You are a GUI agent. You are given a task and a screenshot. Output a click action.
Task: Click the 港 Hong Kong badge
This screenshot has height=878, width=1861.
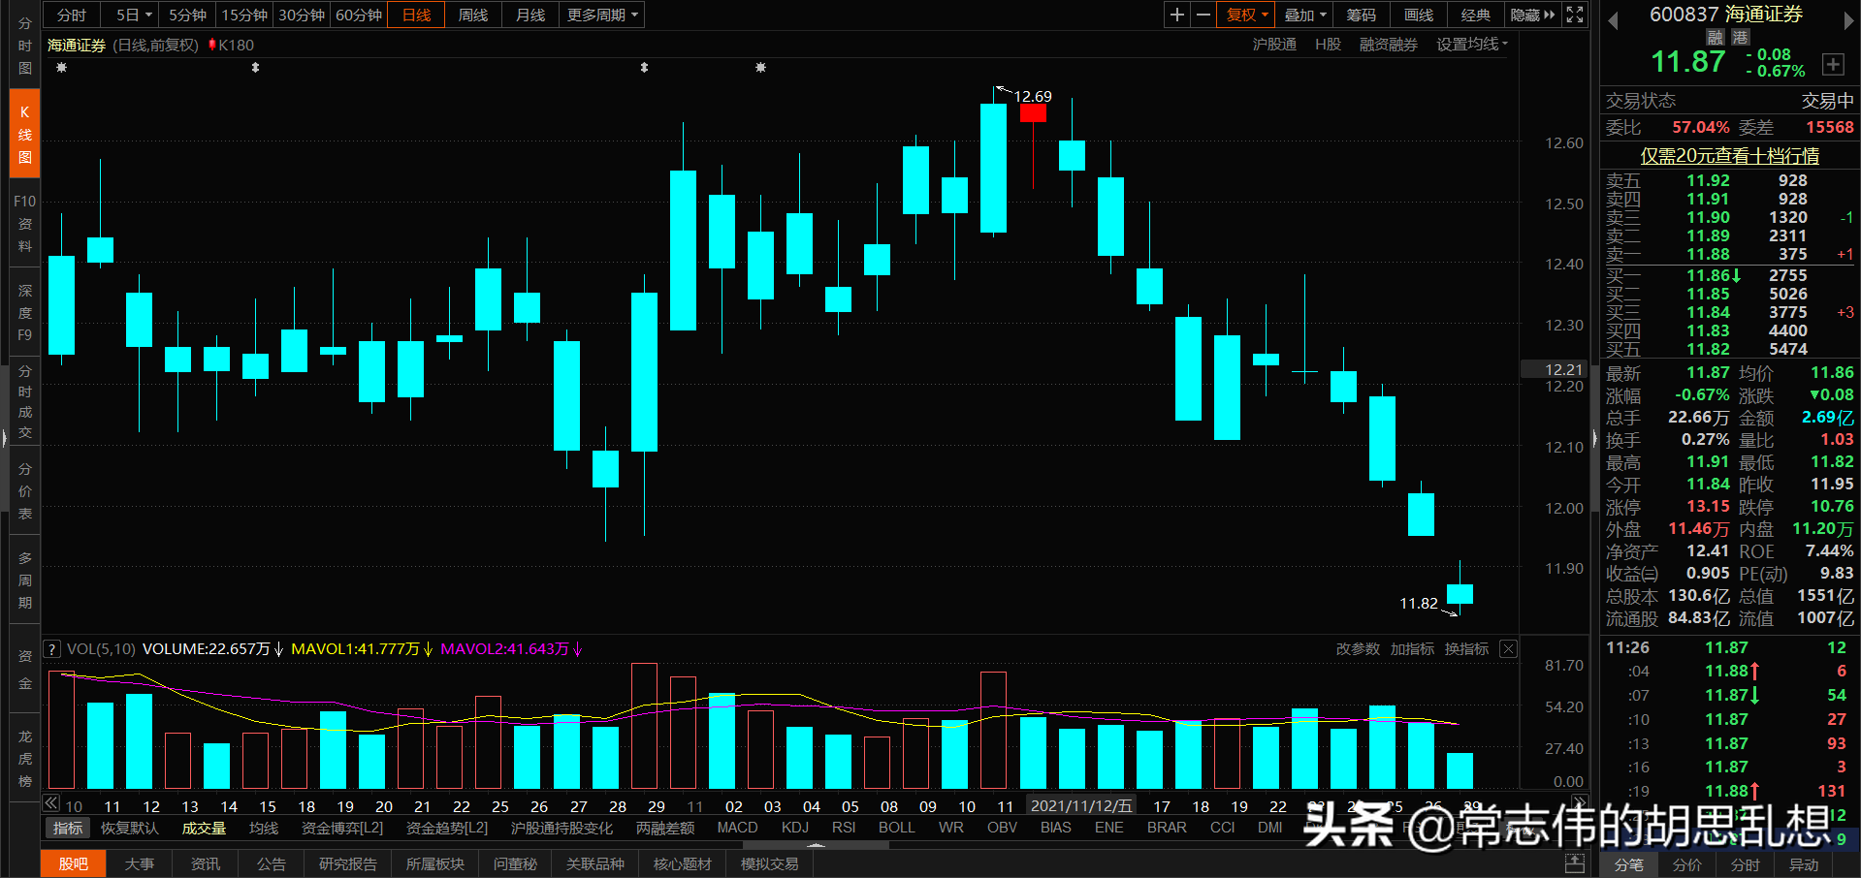click(1740, 36)
